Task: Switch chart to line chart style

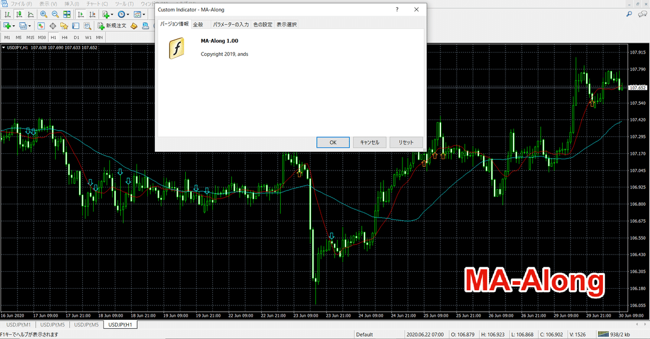Action: 30,14
